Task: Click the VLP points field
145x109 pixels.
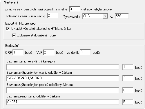Action: 49,52
